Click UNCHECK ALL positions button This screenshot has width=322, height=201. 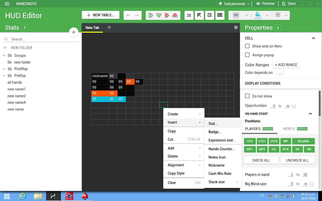coord(297,160)
